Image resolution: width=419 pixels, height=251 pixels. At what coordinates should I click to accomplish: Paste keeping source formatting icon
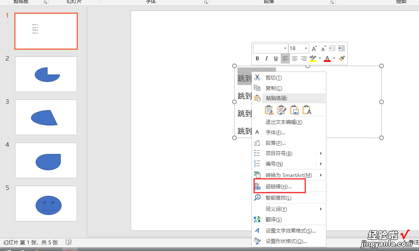click(x=282, y=110)
